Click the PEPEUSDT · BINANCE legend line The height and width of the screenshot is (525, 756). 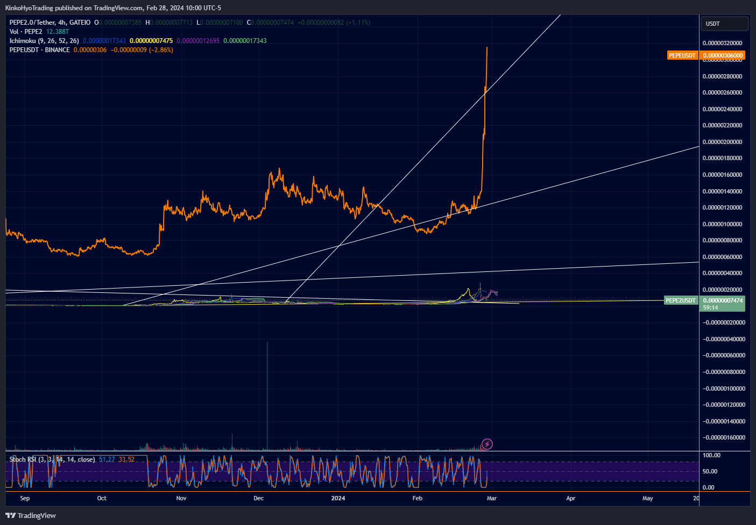(x=40, y=50)
